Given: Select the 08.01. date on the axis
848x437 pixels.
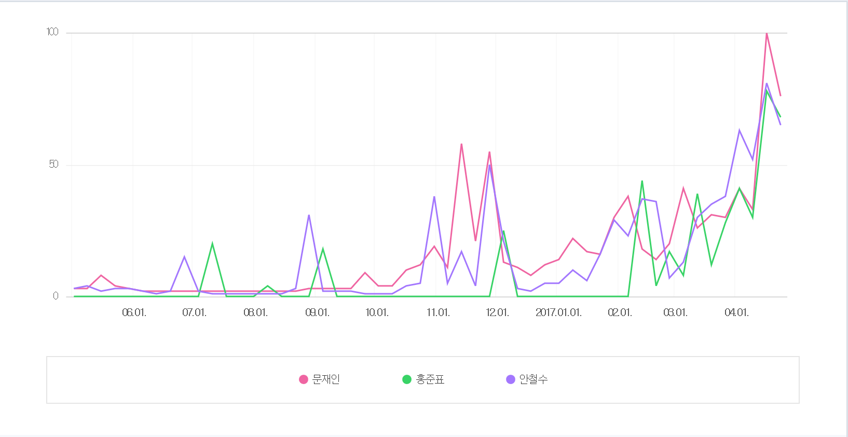Looking at the screenshot, I should point(255,312).
